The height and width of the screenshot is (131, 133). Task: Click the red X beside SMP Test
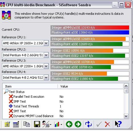click(x=11, y=101)
